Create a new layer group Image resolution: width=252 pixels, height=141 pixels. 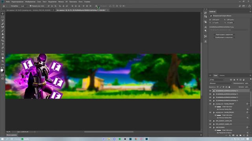(241, 136)
